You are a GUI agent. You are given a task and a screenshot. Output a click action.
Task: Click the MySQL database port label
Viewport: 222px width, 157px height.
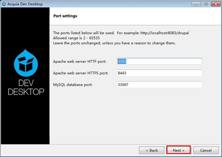73,85
